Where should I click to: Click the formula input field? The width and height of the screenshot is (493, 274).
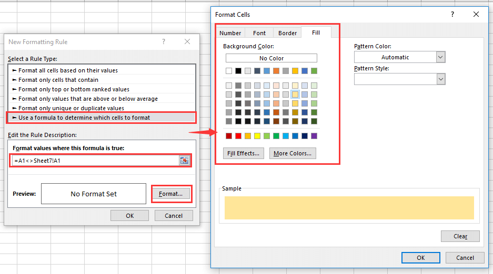point(95,161)
